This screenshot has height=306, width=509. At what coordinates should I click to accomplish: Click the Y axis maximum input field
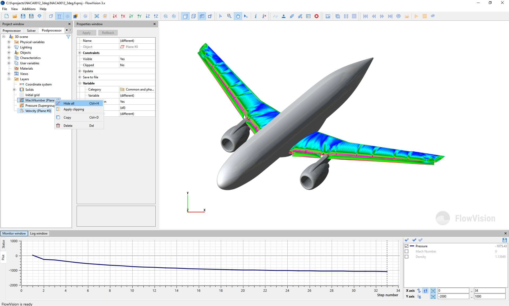pyautogui.click(x=489, y=296)
